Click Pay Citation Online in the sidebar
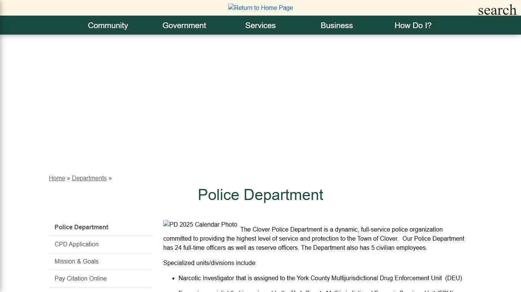Screen dimensions: 521x292 pos(80,278)
